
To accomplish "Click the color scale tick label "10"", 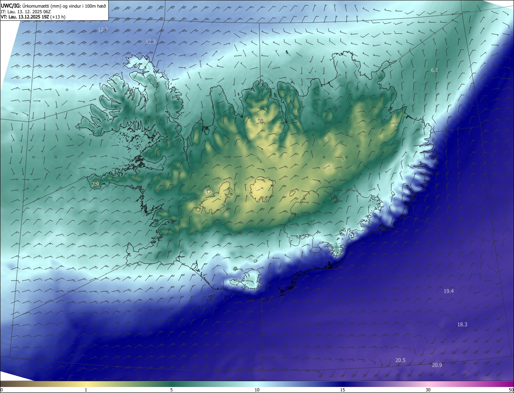I will 257,390.
